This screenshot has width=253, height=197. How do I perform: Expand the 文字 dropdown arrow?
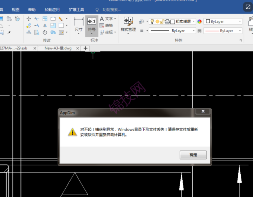tap(115, 19)
